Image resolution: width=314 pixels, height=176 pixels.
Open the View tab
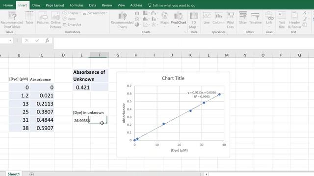click(x=121, y=5)
